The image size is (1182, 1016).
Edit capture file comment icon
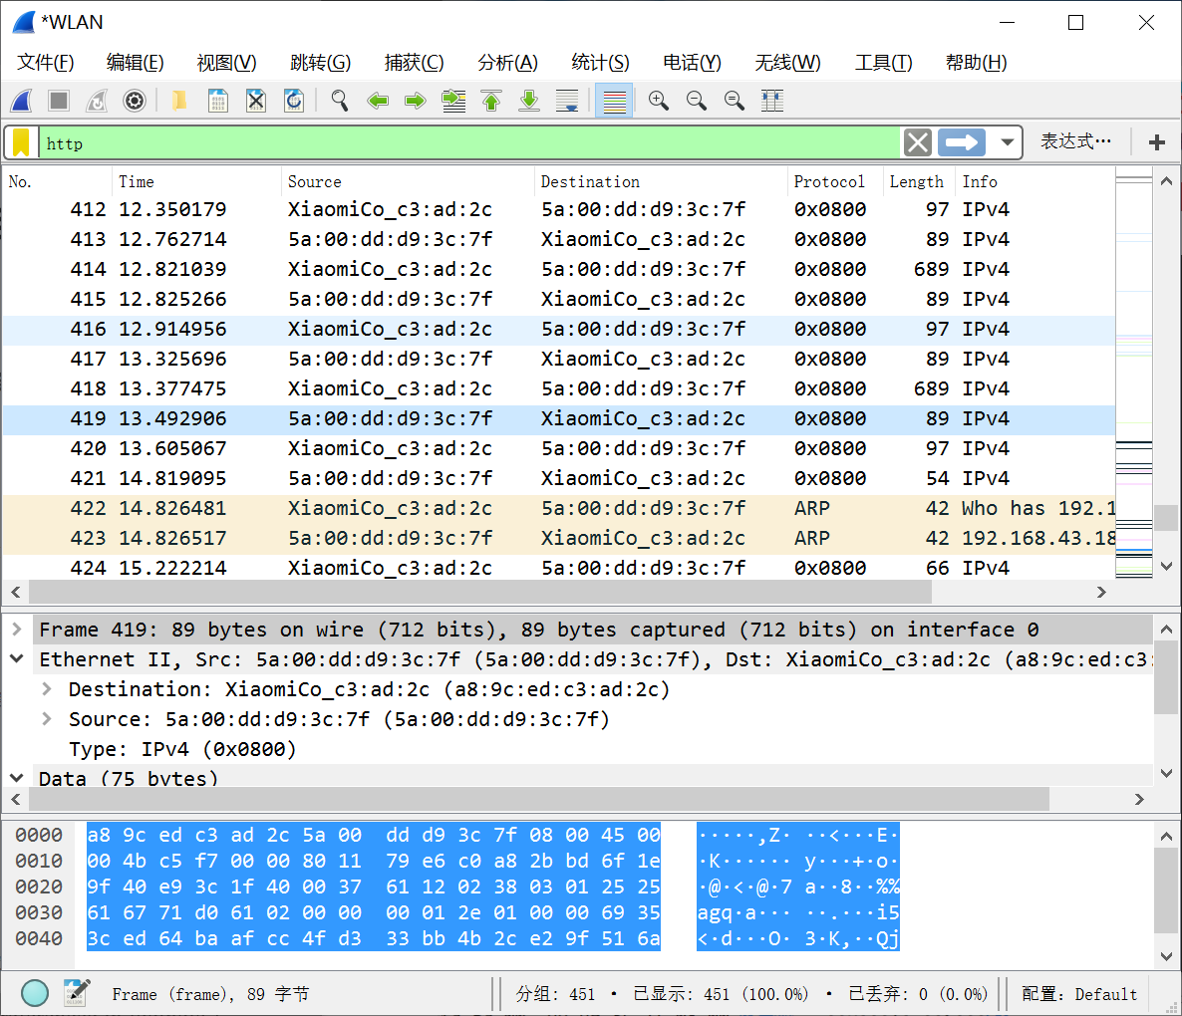point(77,993)
